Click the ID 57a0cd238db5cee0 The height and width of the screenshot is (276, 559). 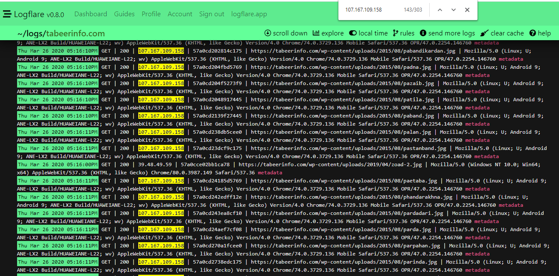[x=217, y=132]
